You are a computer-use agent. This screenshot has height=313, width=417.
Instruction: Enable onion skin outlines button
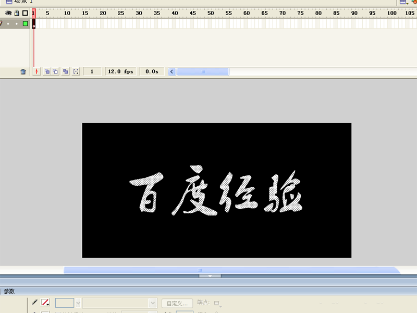point(55,71)
